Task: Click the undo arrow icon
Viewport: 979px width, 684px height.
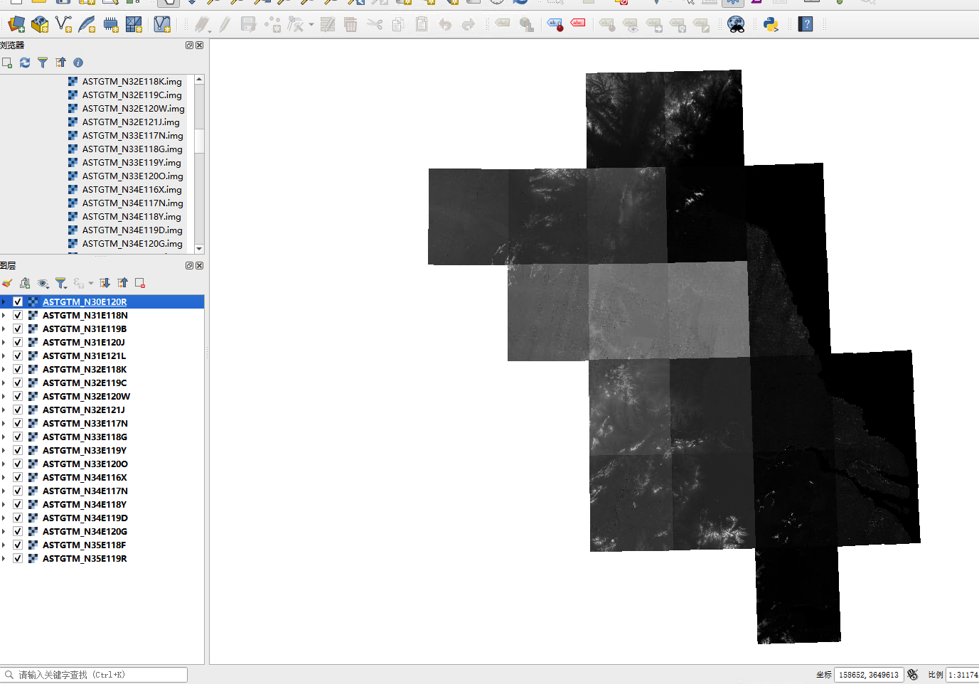Action: pyautogui.click(x=446, y=23)
